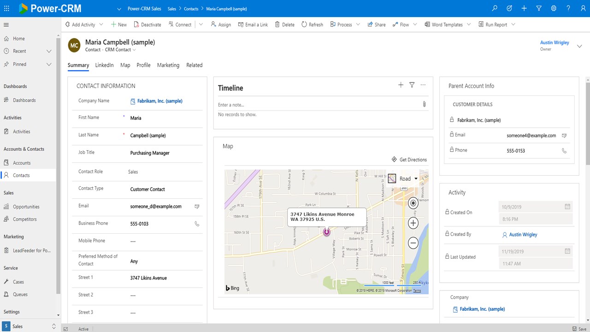590x332 pixels.
Task: Click the plus quick create icon in top bar
Action: [x=524, y=8]
